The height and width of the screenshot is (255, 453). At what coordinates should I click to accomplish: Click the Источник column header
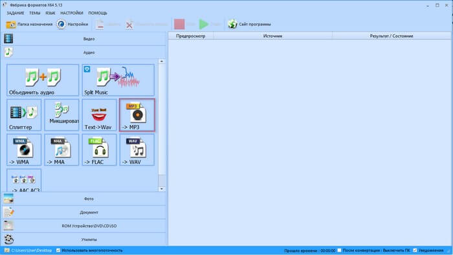pos(272,36)
